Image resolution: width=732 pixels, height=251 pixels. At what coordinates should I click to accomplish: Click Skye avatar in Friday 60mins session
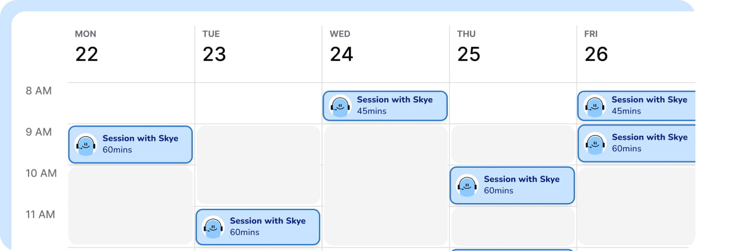[595, 143]
